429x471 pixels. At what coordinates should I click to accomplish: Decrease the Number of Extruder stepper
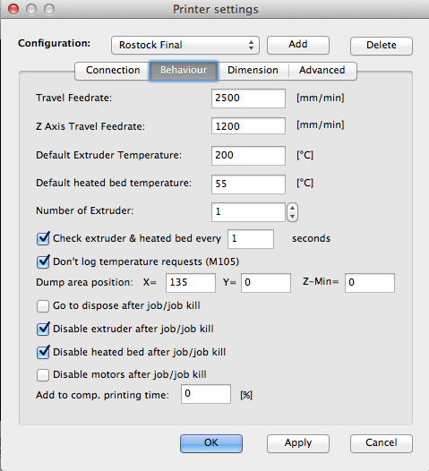click(292, 217)
